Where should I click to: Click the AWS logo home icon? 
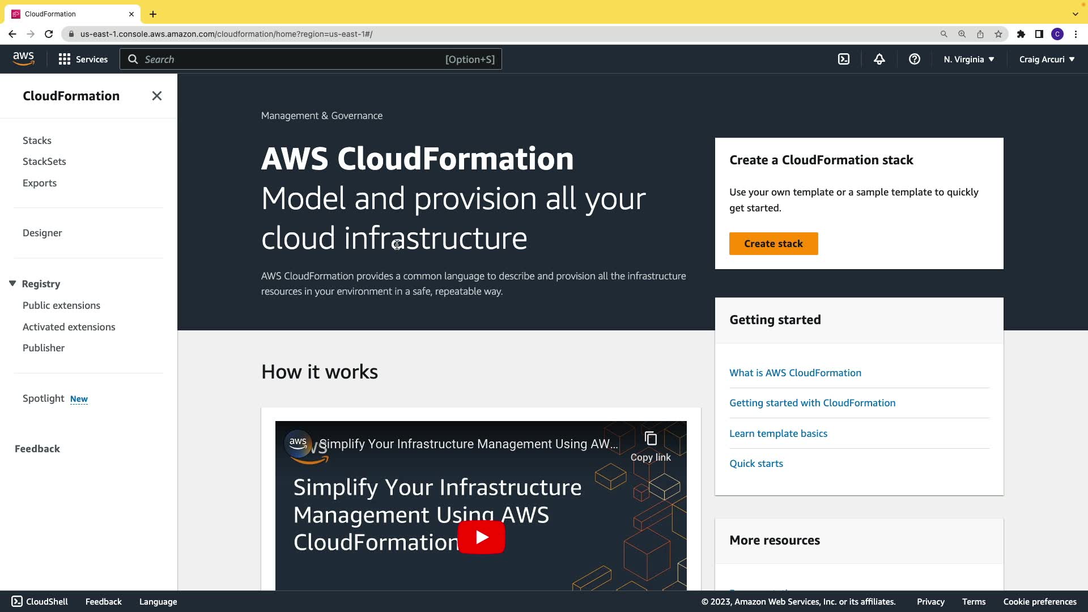23,59
